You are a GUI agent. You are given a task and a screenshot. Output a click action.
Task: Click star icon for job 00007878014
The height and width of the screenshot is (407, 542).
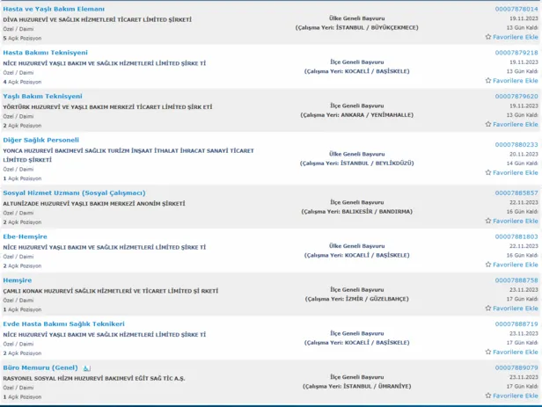(489, 37)
